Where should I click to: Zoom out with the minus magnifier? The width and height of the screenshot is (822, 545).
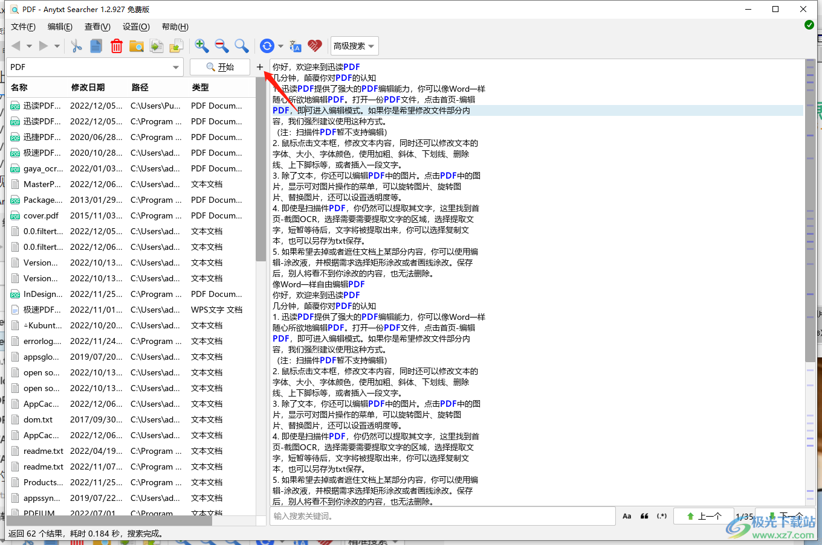222,46
